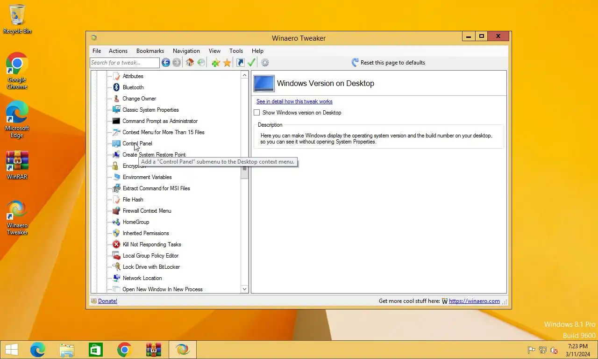Click the Firewall Context Menu icon
The height and width of the screenshot is (359, 598).
(116, 211)
